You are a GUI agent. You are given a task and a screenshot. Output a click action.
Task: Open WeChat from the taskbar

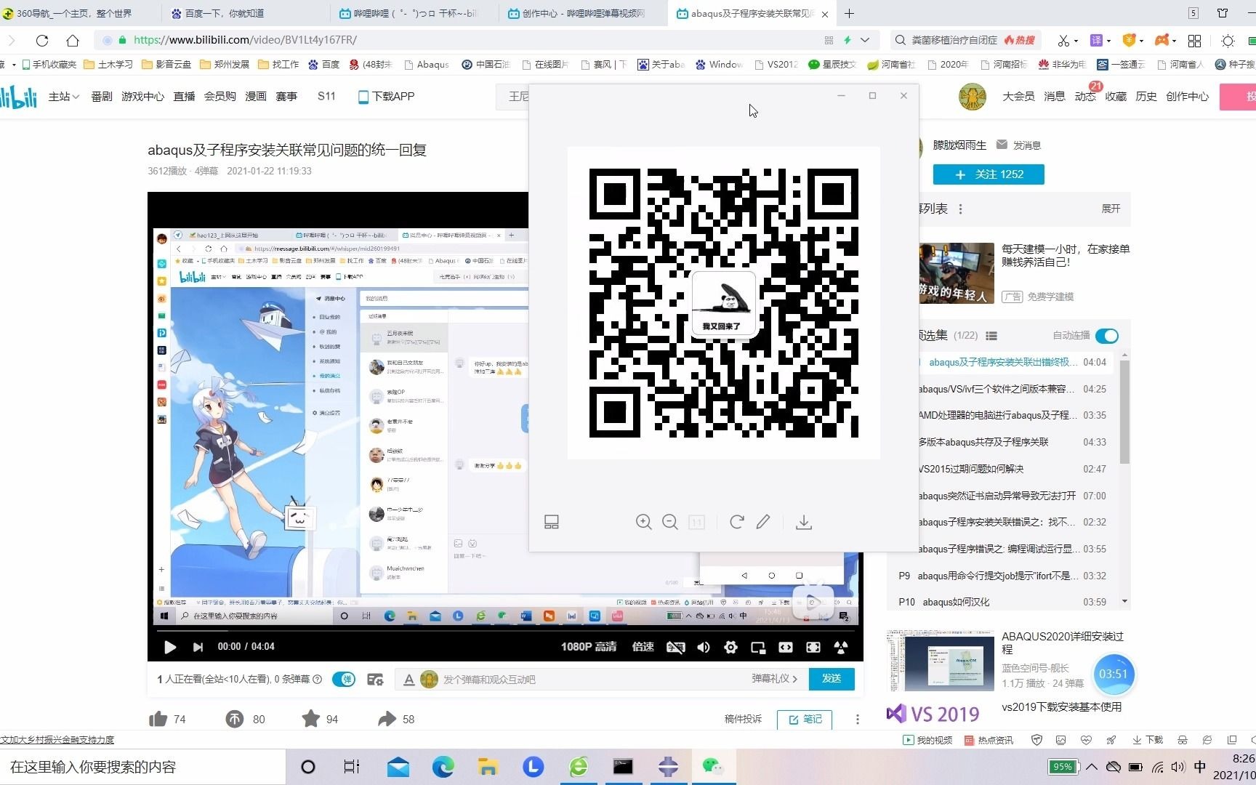(713, 766)
